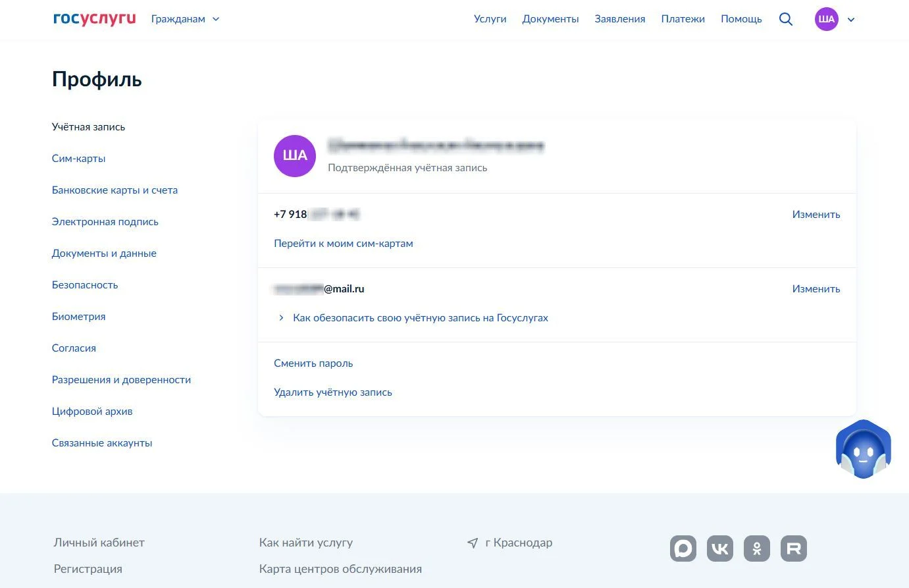Screen dimensions: 909x588
Task: Open Как найти услугу footer link
Action: (x=306, y=543)
